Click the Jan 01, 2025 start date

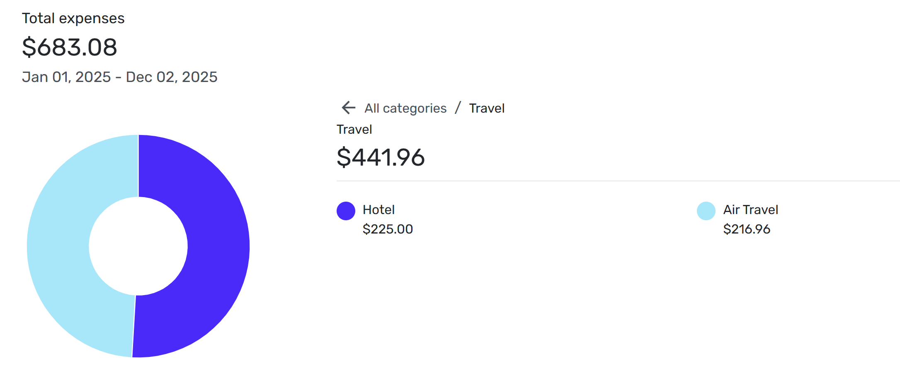[x=66, y=77]
